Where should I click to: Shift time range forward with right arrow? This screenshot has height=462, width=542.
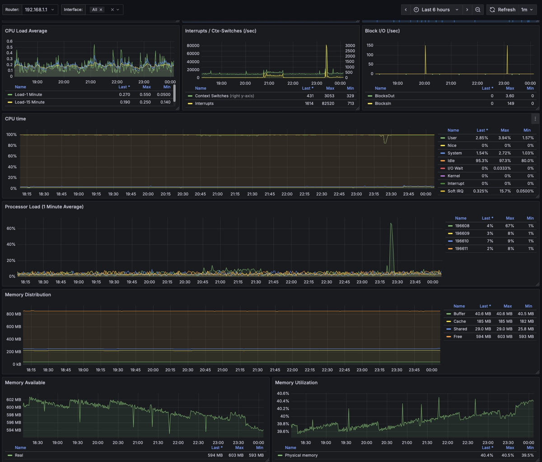point(467,9)
